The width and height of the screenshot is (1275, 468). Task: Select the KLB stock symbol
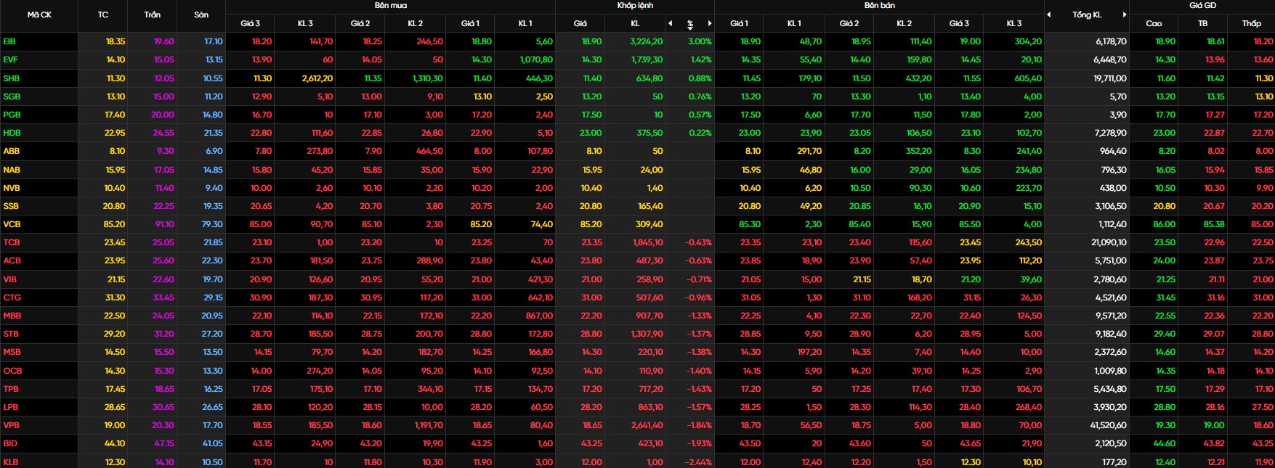[x=11, y=462]
